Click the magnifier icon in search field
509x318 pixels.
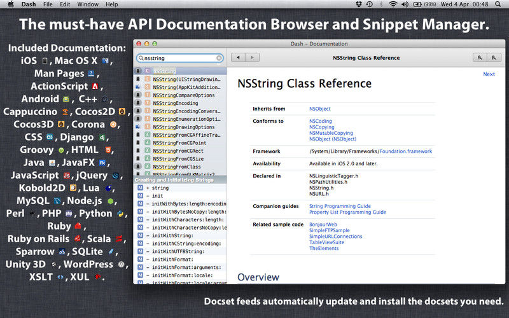coord(141,58)
